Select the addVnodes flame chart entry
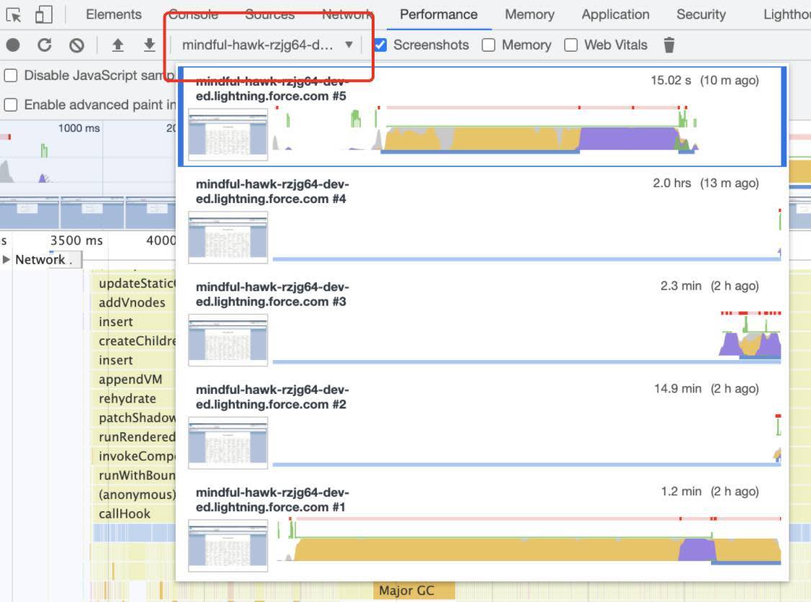 [x=134, y=302]
